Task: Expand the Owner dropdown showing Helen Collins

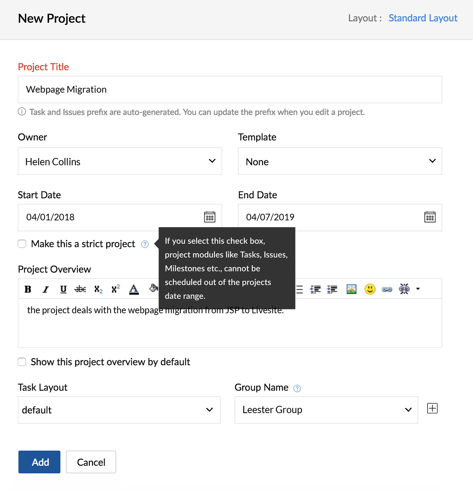Action: pos(120,161)
